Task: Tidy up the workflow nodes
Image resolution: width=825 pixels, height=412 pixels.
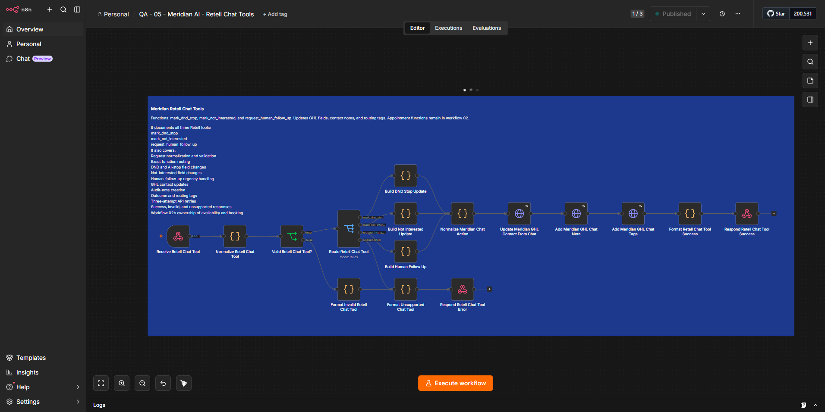Action: 184,383
